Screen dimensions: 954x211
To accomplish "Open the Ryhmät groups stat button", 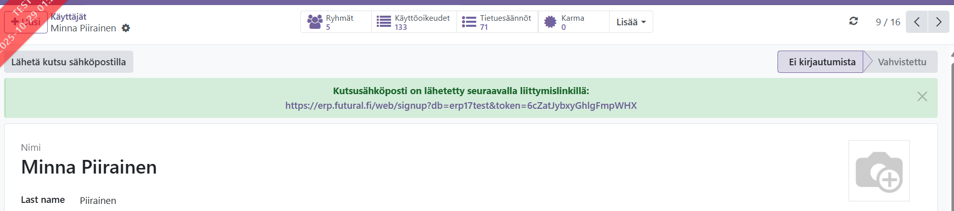I will point(336,22).
